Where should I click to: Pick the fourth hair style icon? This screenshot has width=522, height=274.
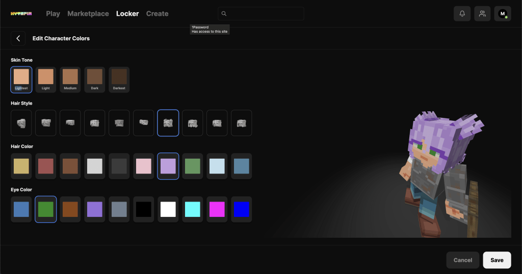tap(95, 123)
